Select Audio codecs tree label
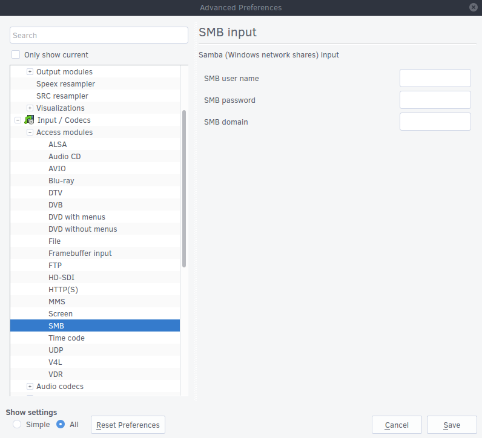Image resolution: width=482 pixels, height=438 pixels. [59, 386]
